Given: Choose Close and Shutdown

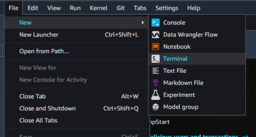Looking at the screenshot, I should (48, 108).
